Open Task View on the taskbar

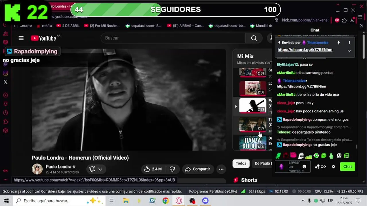[112, 201]
